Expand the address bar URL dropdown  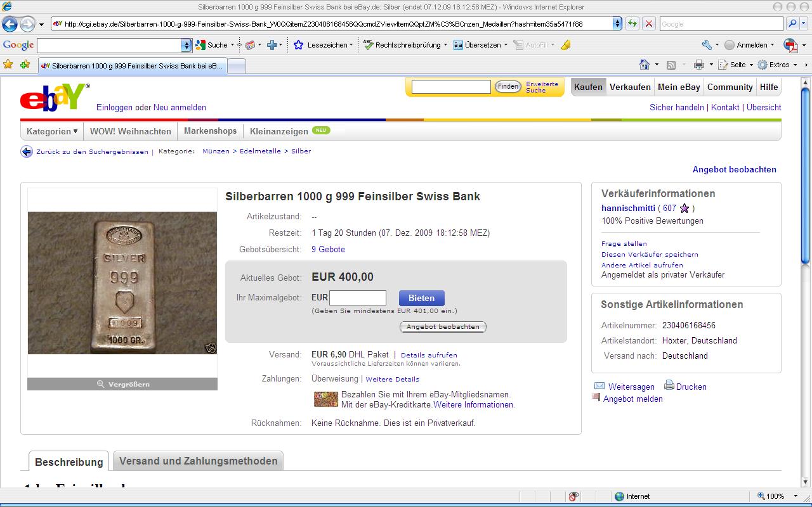coord(617,24)
